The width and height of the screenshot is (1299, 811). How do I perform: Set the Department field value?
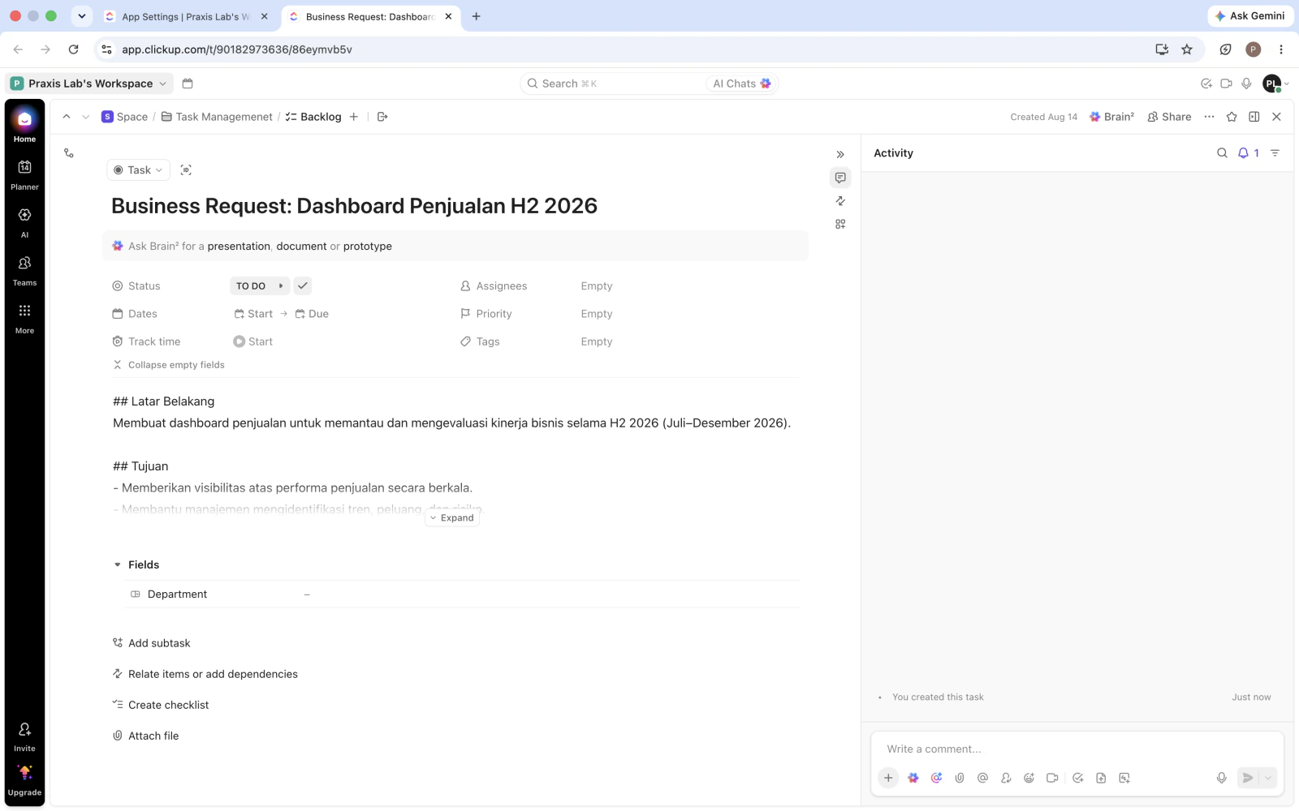307,594
